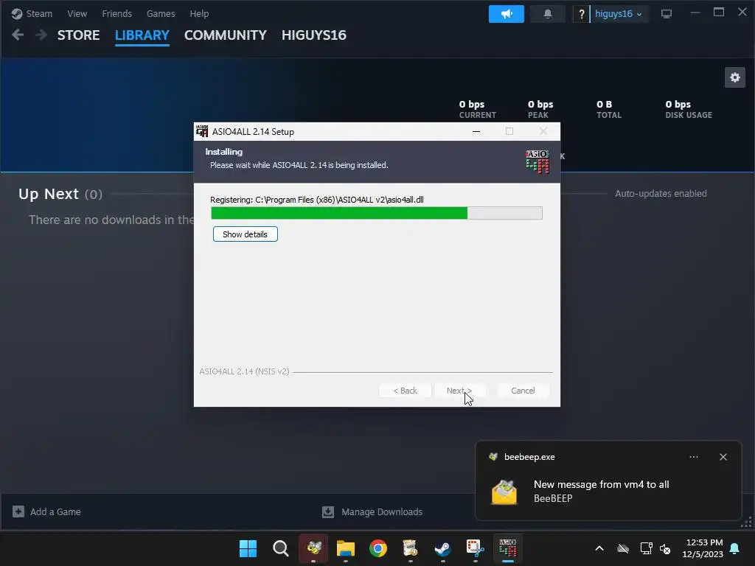The width and height of the screenshot is (755, 566).
Task: Click the installation progress bar
Action: (377, 213)
